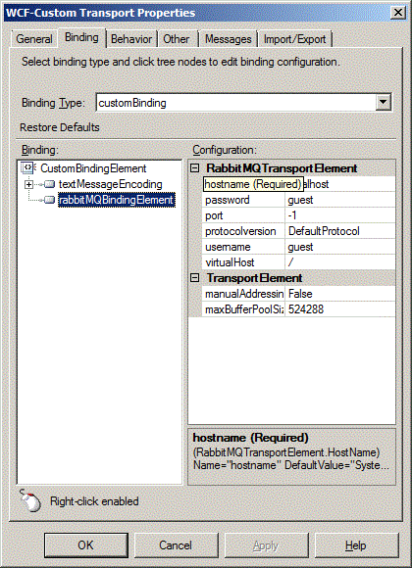The image size is (412, 568).
Task: Click the hostname (Required) description heading
Action: coord(250,438)
